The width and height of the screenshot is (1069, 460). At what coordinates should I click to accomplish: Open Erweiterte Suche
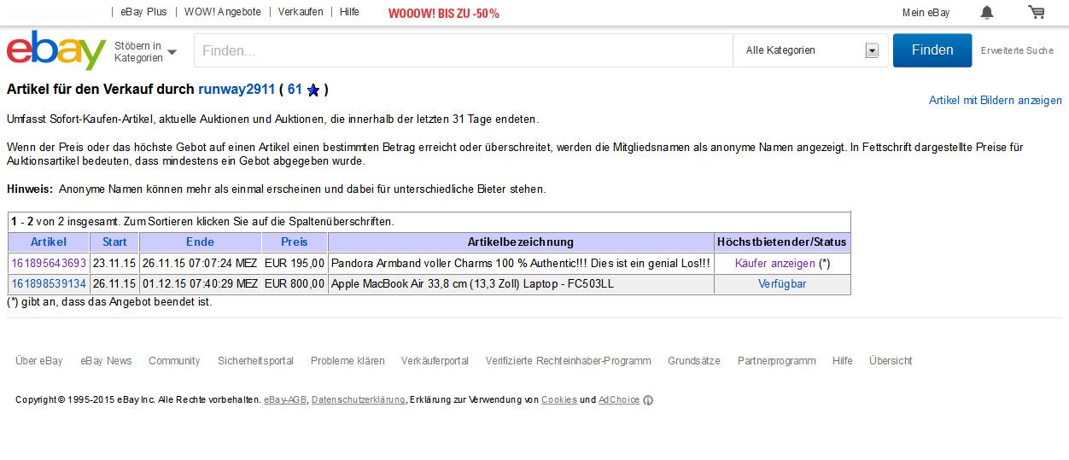click(1017, 50)
